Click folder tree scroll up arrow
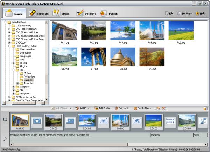Screen dimensions: 210x152 coord(46,22)
